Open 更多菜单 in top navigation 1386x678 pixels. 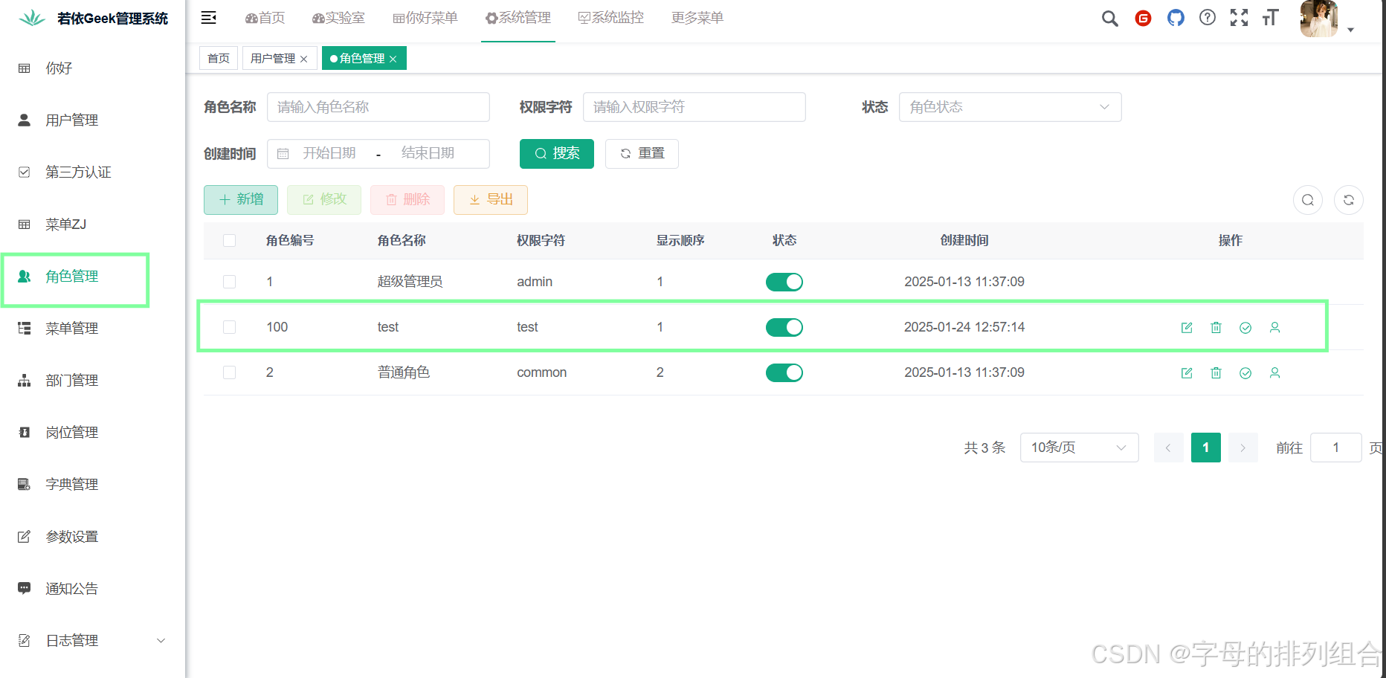(x=697, y=18)
